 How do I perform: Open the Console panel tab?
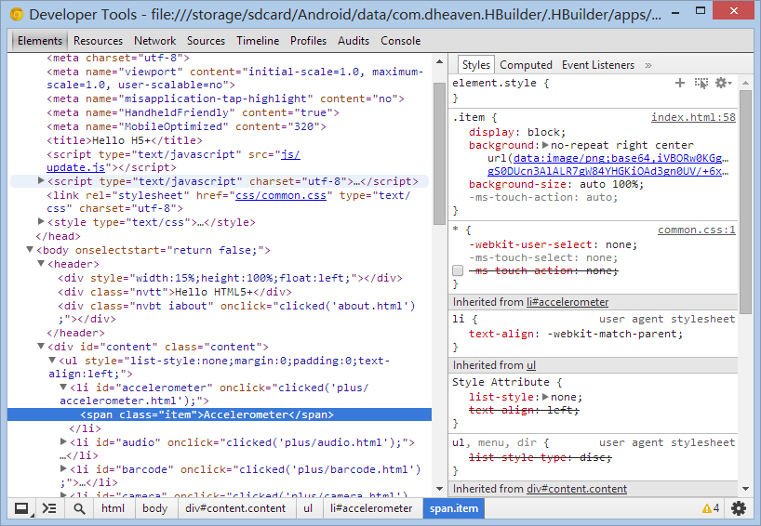[400, 41]
